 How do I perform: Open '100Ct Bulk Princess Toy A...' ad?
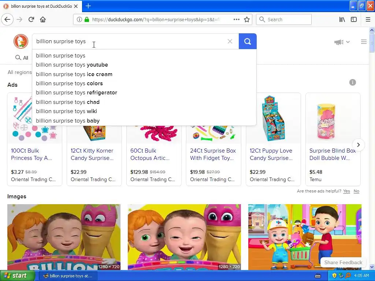pos(31,154)
